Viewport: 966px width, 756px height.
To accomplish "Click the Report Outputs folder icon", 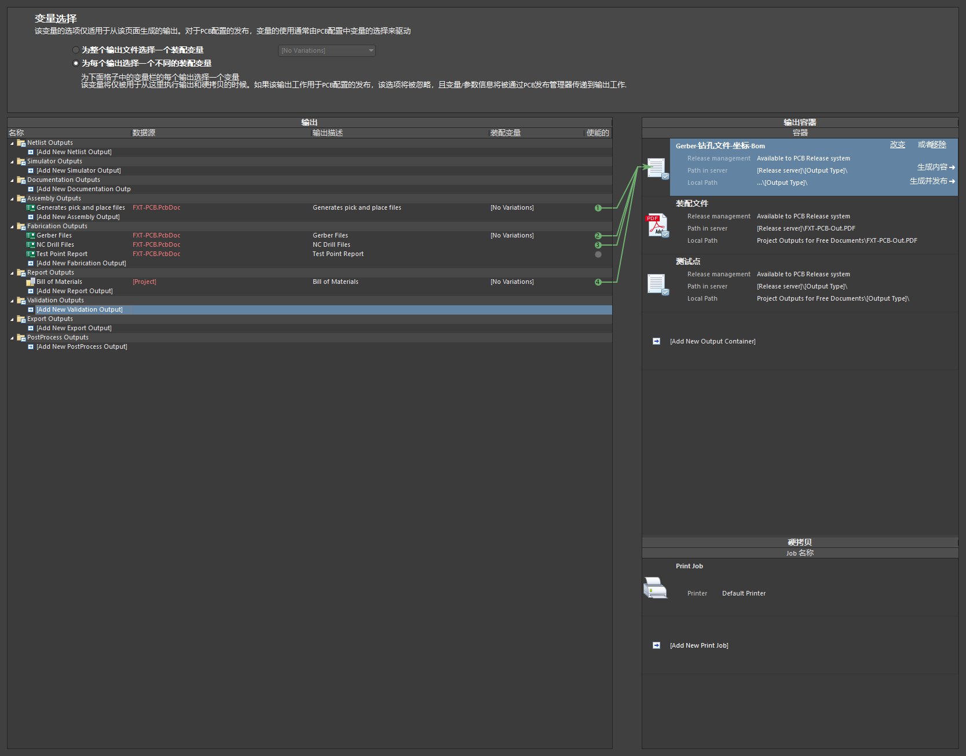I will (x=21, y=272).
